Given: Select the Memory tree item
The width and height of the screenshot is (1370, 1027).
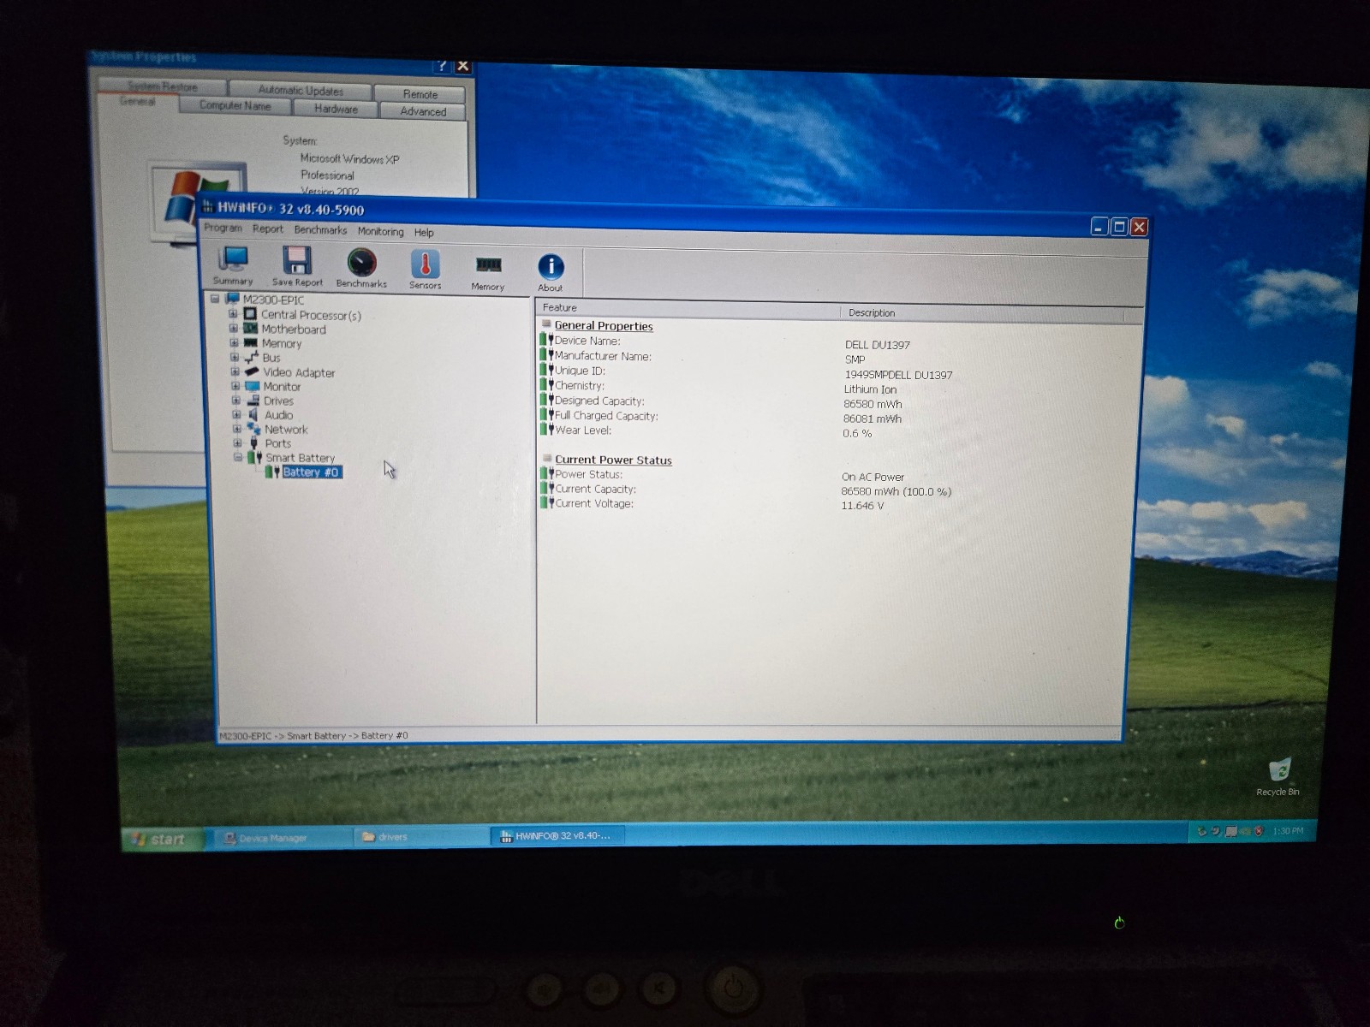Looking at the screenshot, I should click(282, 343).
